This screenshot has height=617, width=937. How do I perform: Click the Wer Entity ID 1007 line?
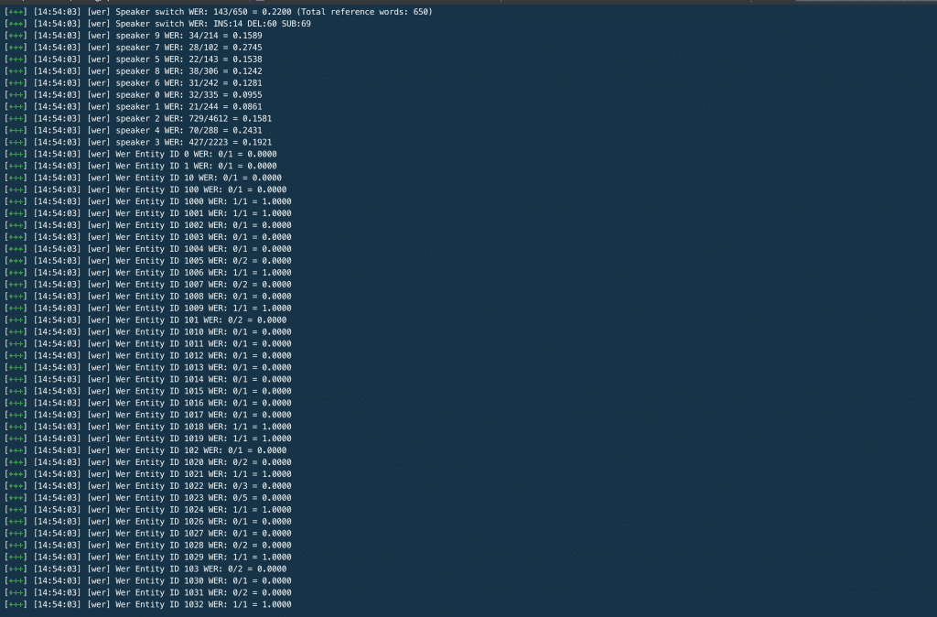tap(147, 285)
